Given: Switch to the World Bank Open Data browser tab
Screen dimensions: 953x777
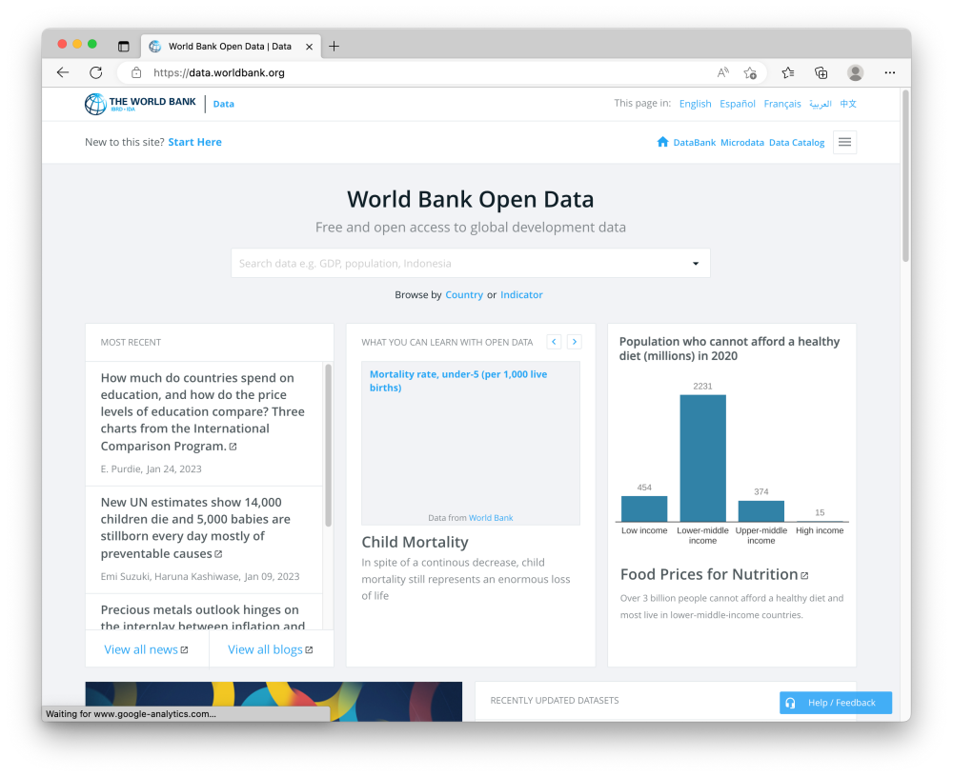Looking at the screenshot, I should pyautogui.click(x=230, y=46).
